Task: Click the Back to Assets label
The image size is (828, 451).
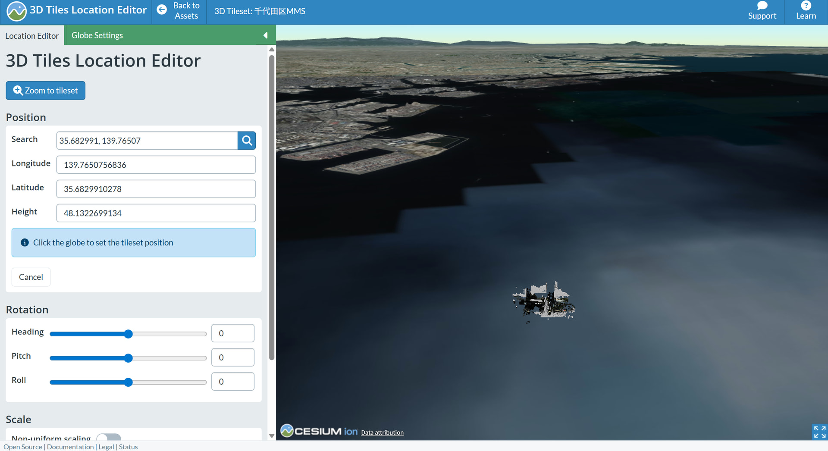Action: point(186,11)
